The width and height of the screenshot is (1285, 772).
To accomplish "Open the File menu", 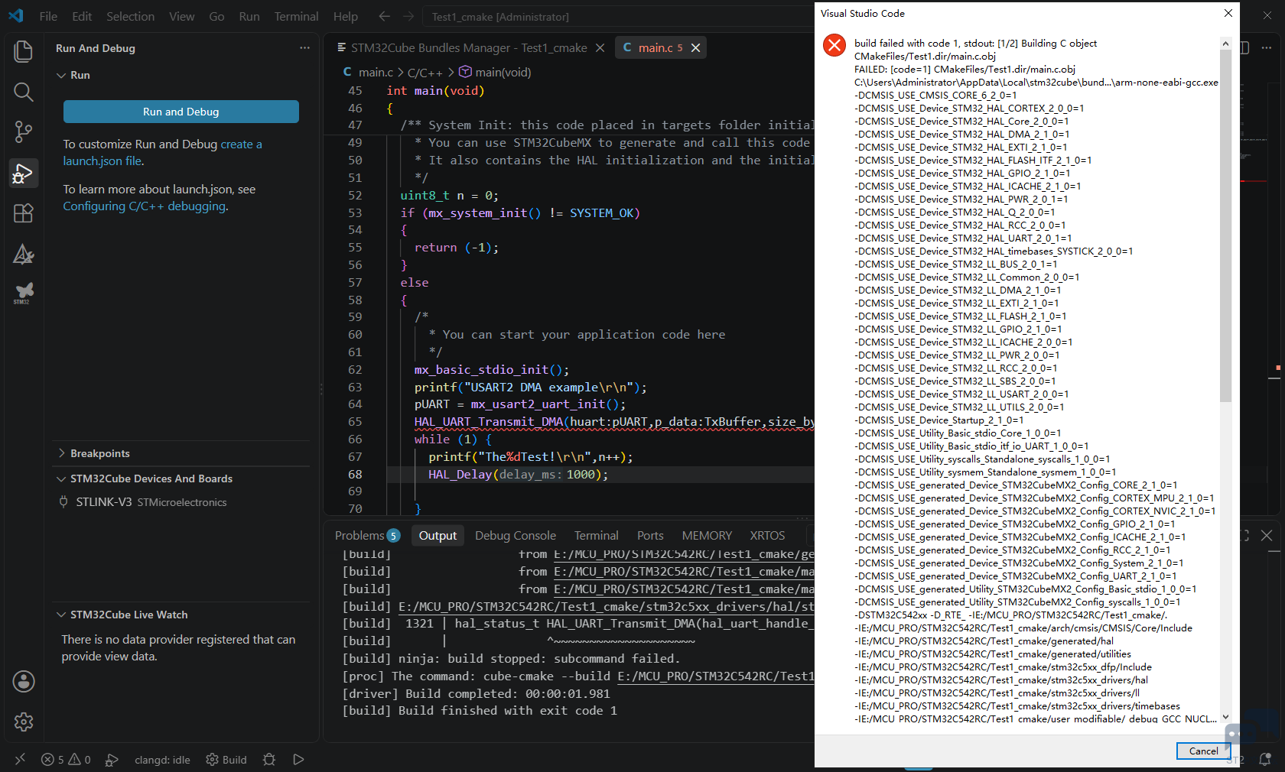I will click(48, 16).
